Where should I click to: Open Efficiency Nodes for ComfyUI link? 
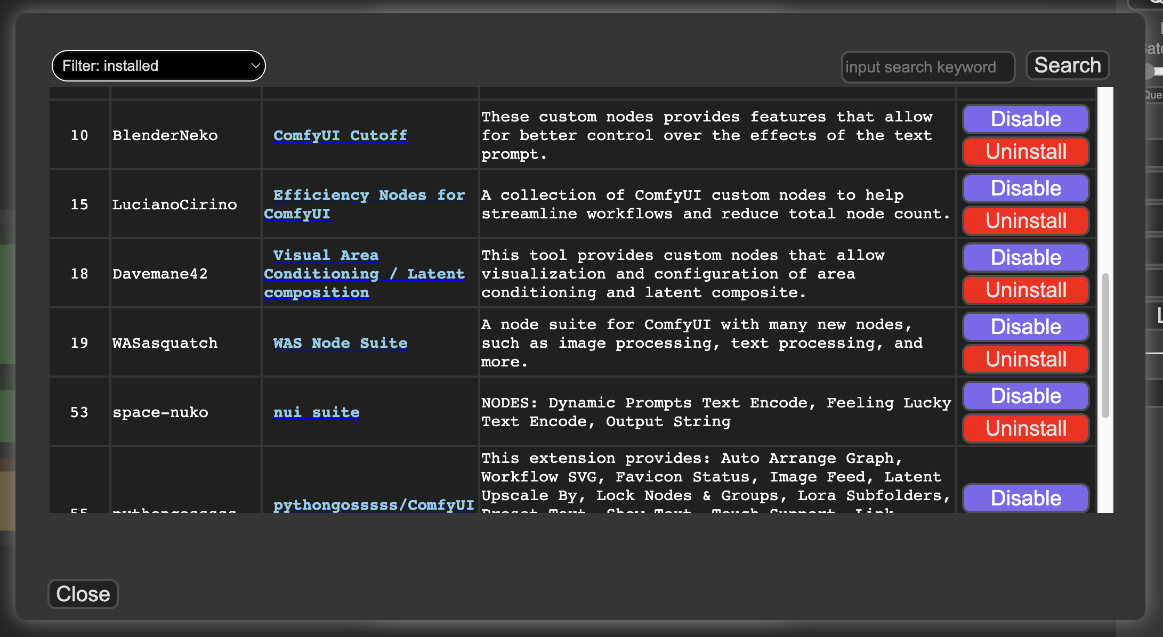click(x=368, y=195)
